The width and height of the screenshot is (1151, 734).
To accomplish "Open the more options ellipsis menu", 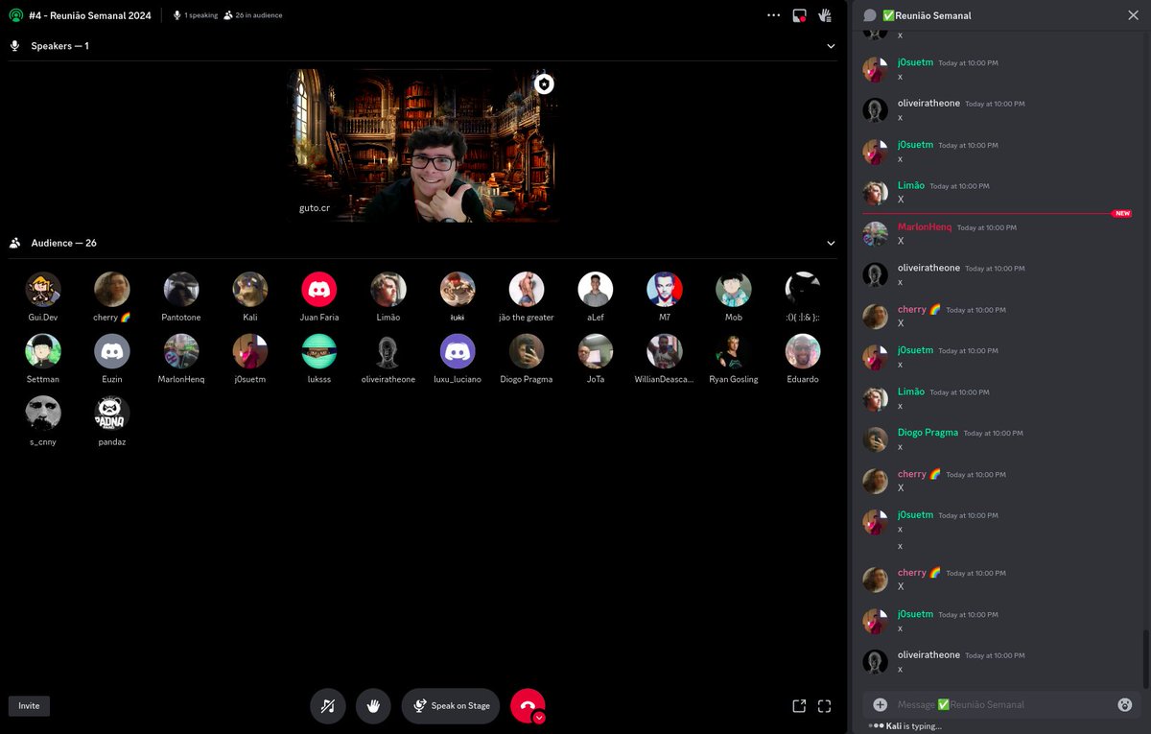I will coord(774,15).
